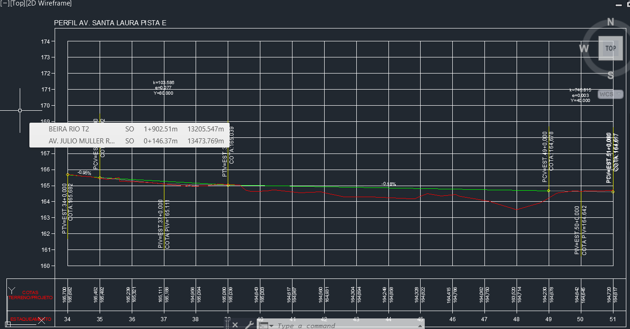
Task: Expand command history with up arrow
Action: [x=419, y=325]
